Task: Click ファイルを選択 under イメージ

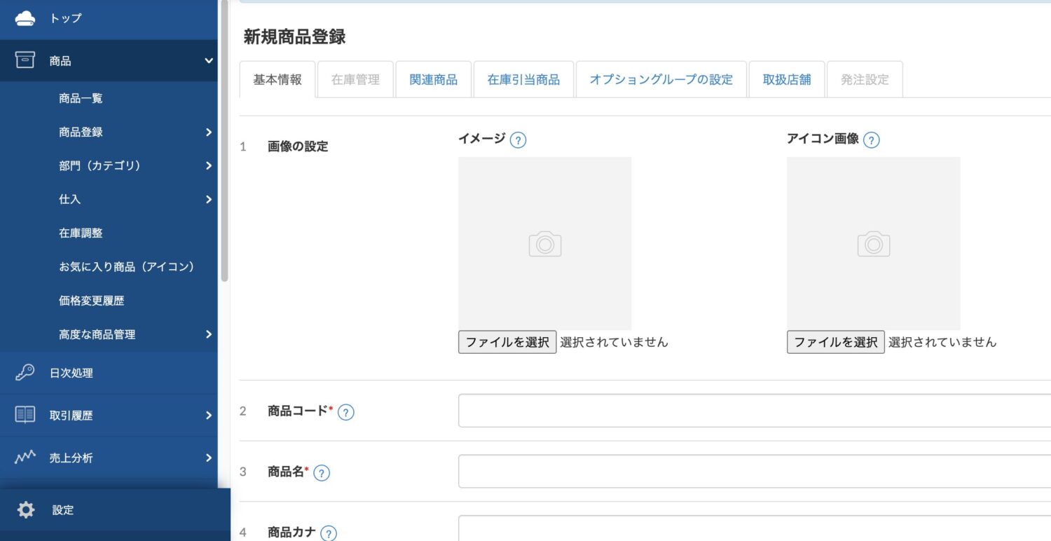Action: pyautogui.click(x=507, y=342)
